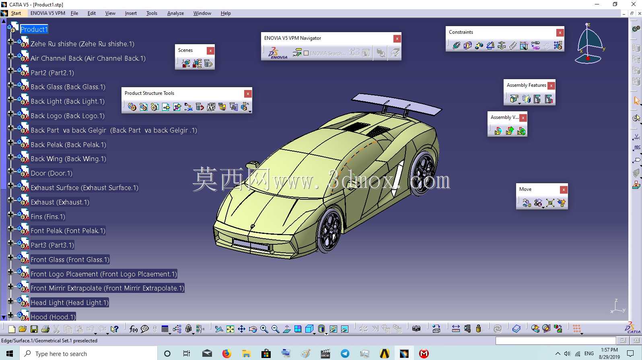Open a file with the folder icon
This screenshot has height=360, width=642.
23,329
